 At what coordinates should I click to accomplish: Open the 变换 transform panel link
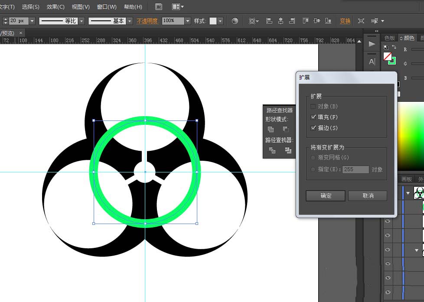(345, 21)
